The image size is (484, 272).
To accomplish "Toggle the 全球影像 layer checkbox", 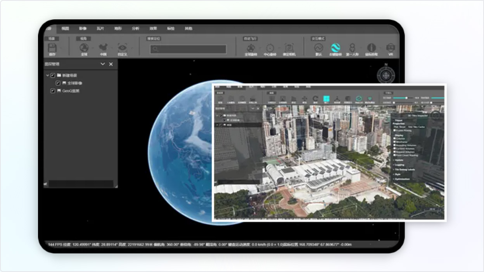I will (58, 83).
